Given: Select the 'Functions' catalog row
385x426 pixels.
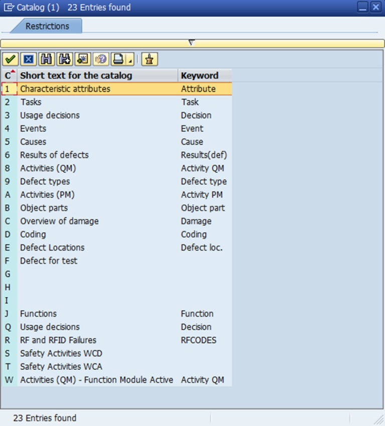Looking at the screenshot, I should 117,314.
